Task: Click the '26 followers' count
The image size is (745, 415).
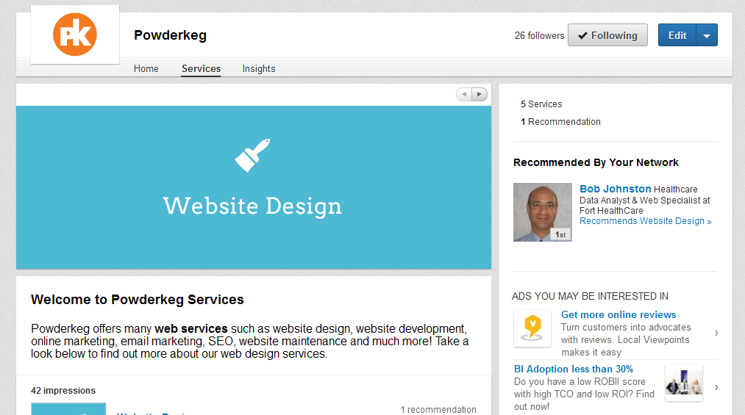Action: [x=539, y=35]
